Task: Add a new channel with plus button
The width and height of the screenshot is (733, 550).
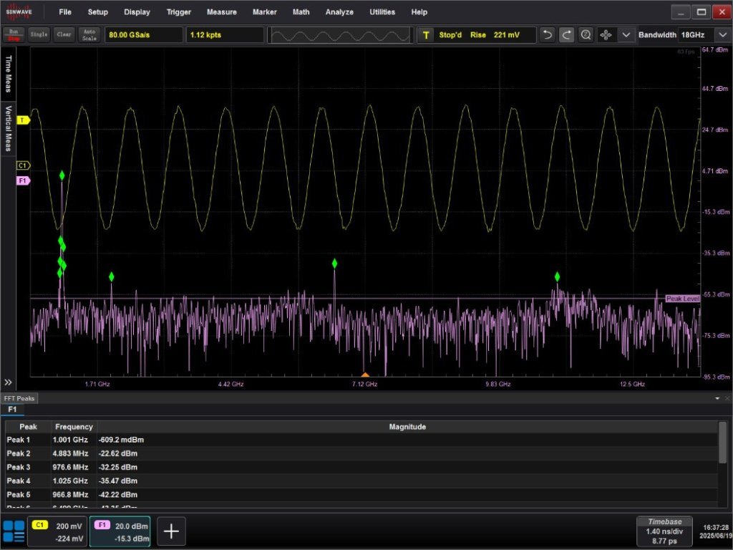Action: 171,531
